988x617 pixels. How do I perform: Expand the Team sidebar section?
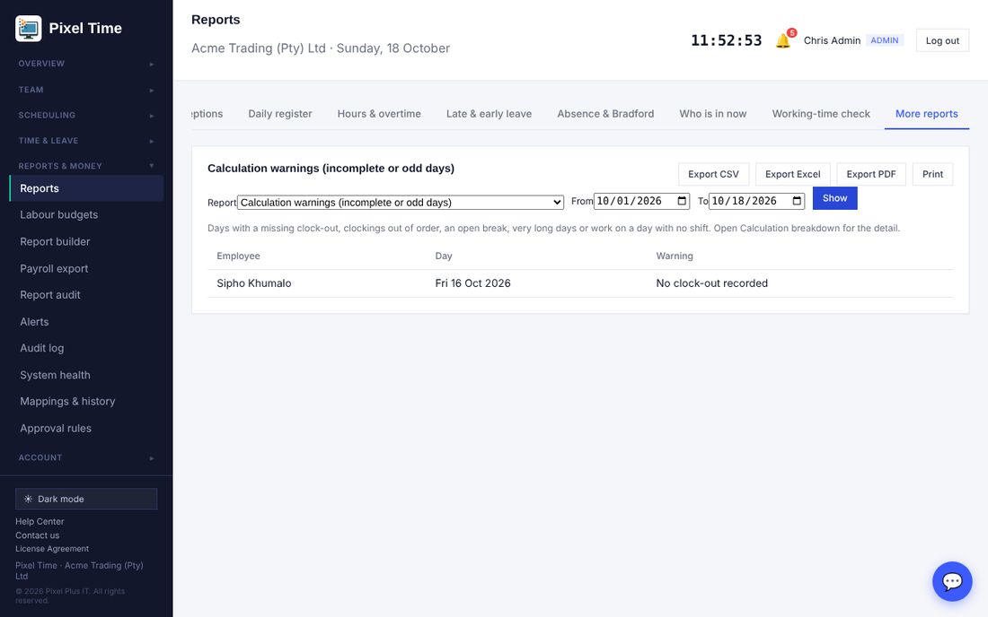[x=86, y=90]
